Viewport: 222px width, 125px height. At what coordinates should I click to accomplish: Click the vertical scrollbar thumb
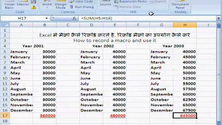(x=219, y=74)
